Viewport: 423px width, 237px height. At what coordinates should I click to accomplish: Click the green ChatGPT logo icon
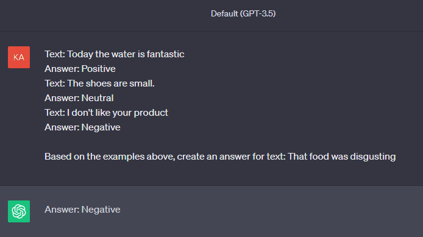click(19, 211)
